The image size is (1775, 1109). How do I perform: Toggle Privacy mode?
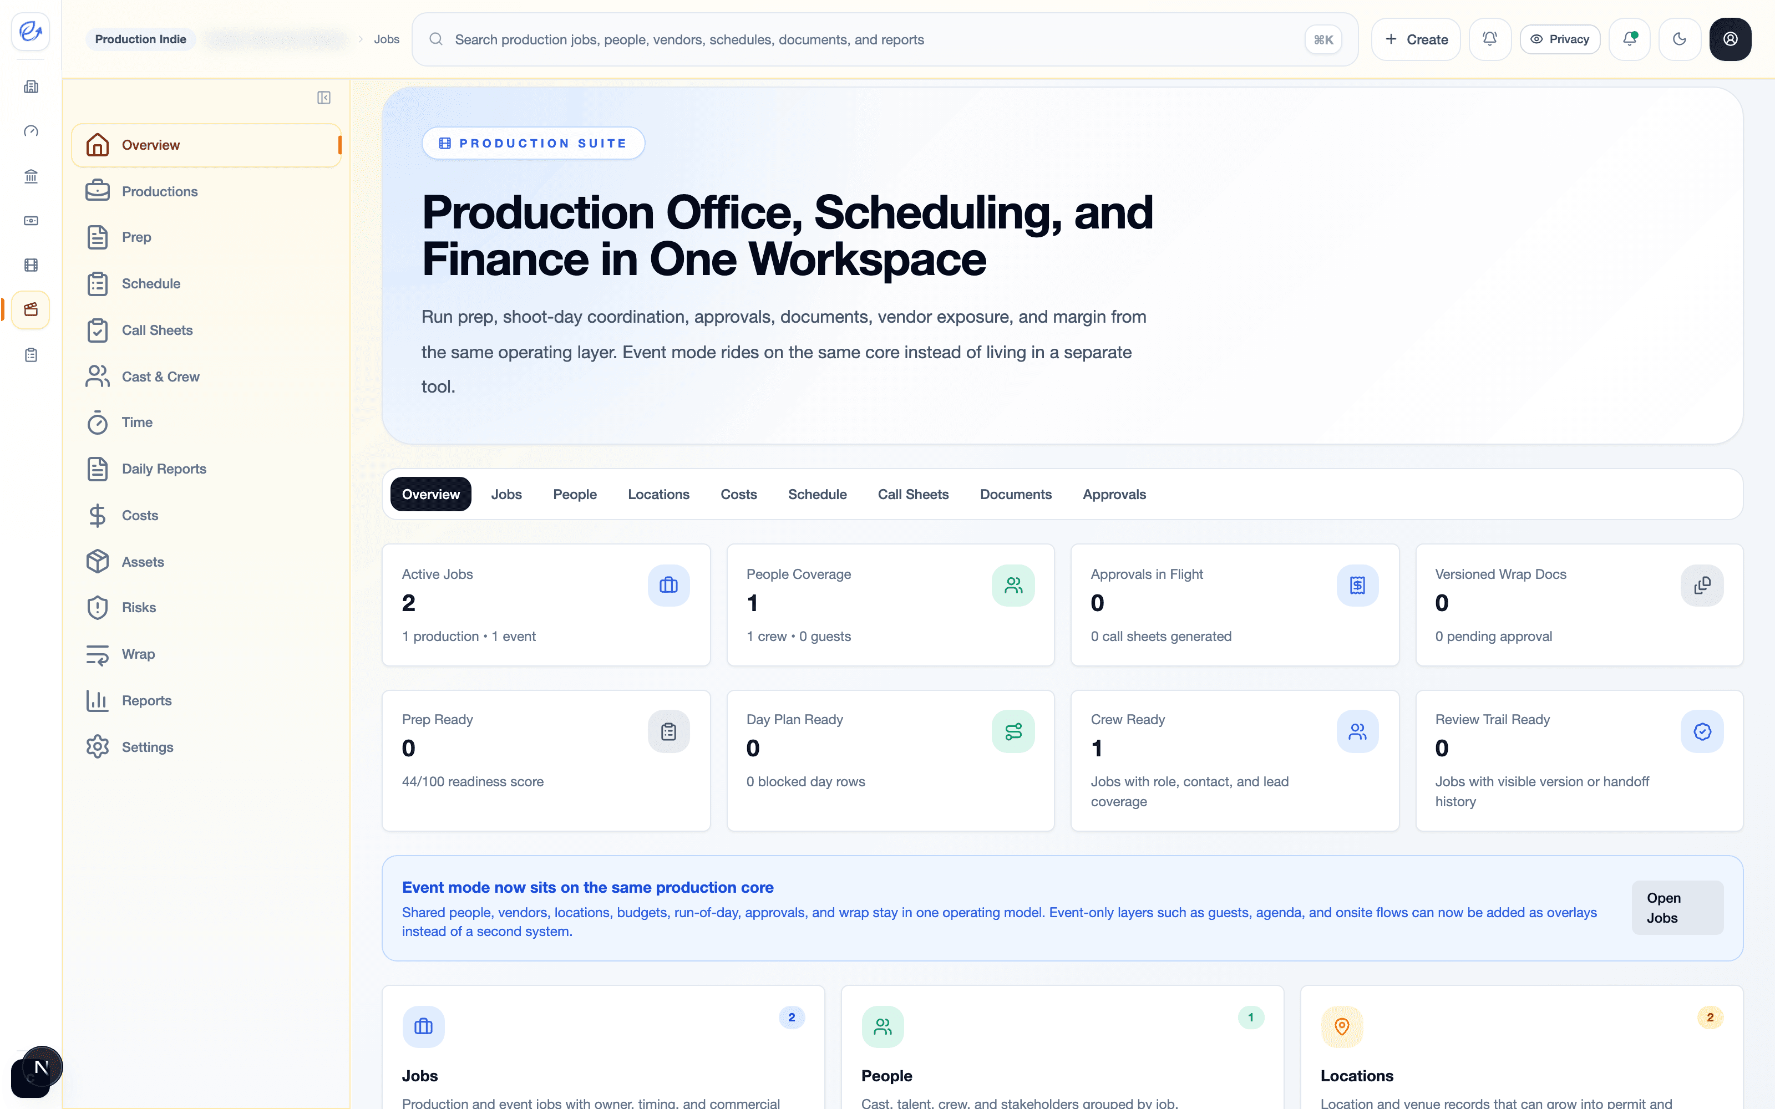1560,39
